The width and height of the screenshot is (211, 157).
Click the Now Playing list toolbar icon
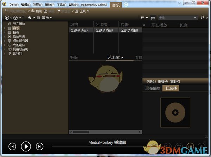point(7,11)
